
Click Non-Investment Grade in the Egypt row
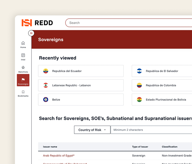pyautogui.click(x=177, y=156)
